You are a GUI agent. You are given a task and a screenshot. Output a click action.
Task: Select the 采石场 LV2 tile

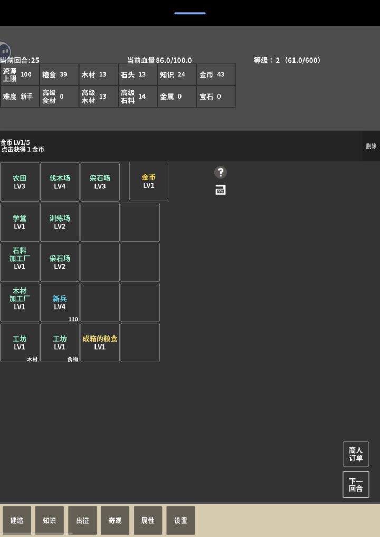(60, 262)
